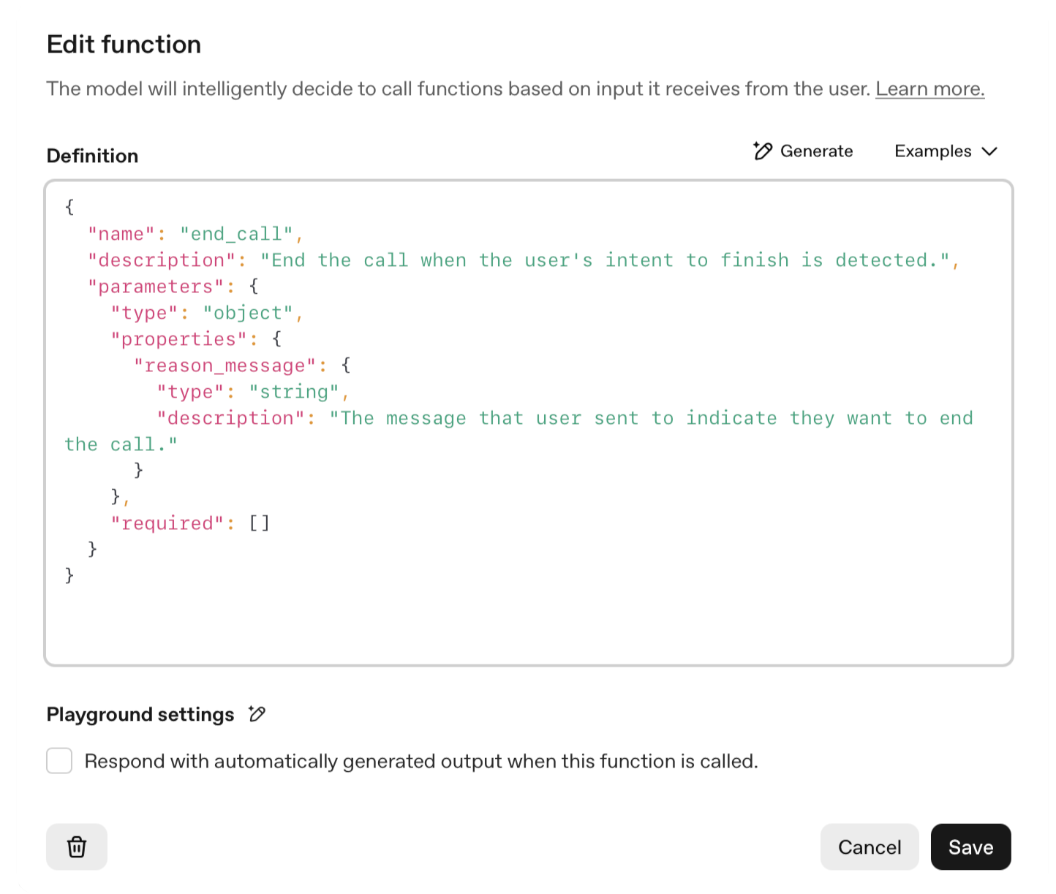Enable automatically generated output checkbox
1056x894 pixels.
point(59,761)
